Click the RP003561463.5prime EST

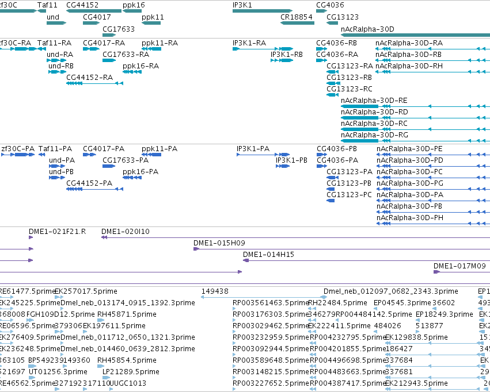point(234,309)
